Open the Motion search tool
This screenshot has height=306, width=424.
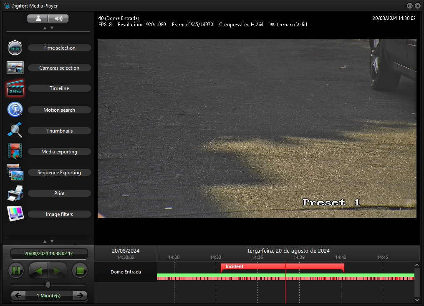pos(59,110)
